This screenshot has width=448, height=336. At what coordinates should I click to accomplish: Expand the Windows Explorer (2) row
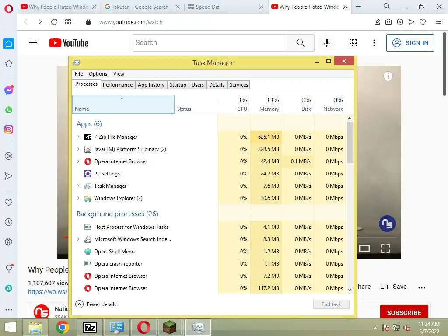[78, 198]
